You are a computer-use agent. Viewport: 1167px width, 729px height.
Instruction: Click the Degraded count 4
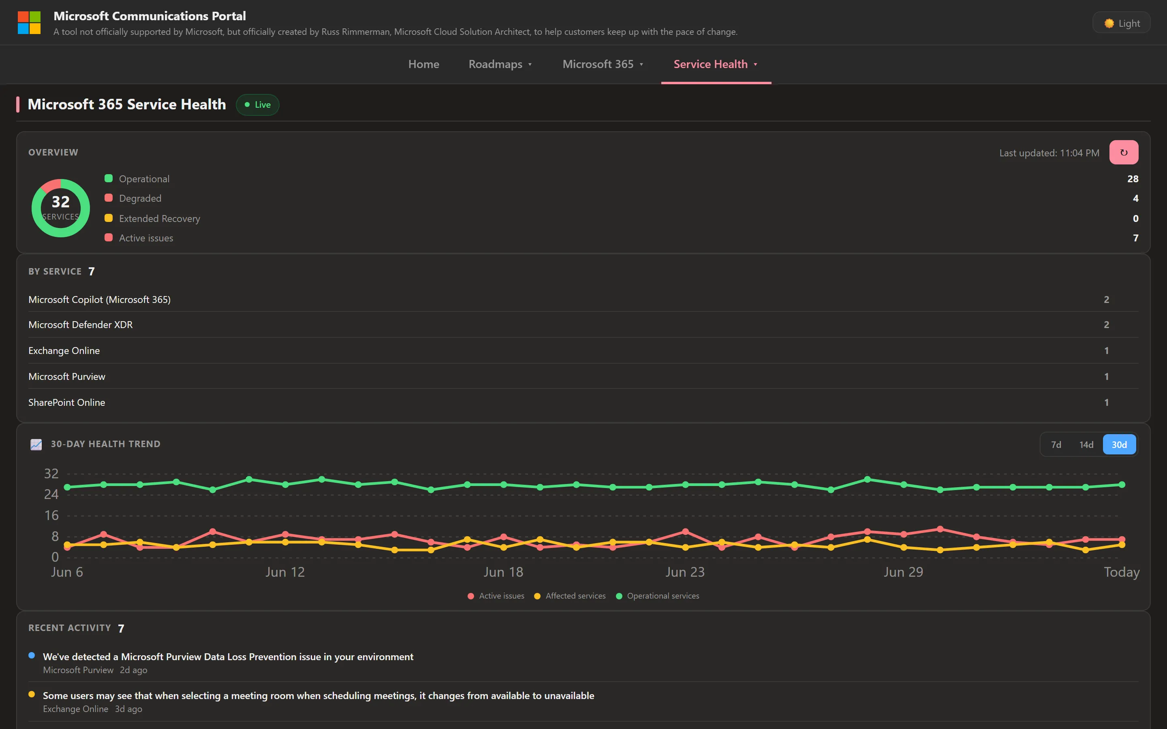point(1136,198)
